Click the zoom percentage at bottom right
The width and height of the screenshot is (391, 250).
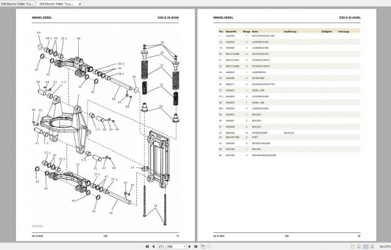click(385, 247)
